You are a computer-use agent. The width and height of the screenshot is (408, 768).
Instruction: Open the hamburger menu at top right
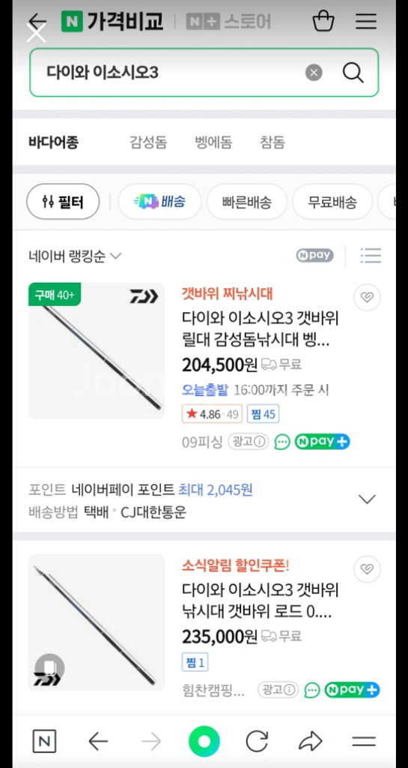[x=365, y=22]
